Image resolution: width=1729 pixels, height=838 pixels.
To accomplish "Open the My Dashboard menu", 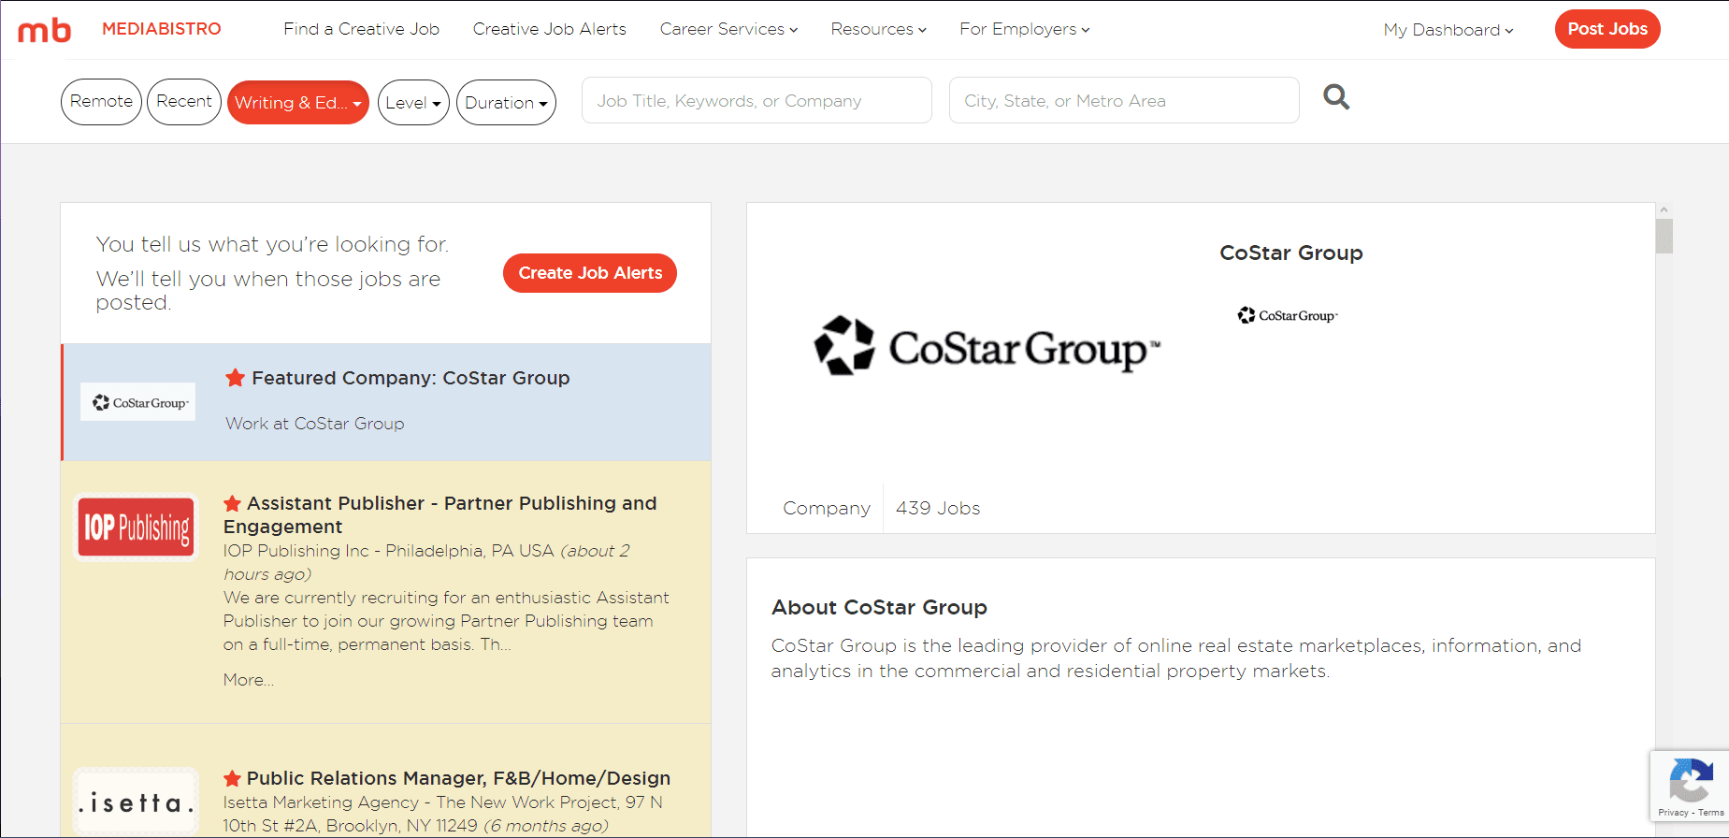I will (x=1448, y=30).
